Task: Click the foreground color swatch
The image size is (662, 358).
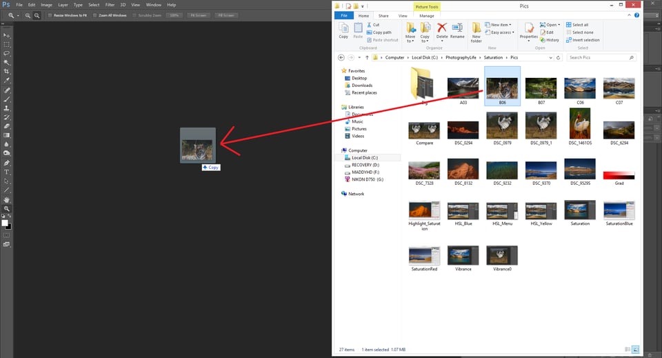Action: pos(4,223)
